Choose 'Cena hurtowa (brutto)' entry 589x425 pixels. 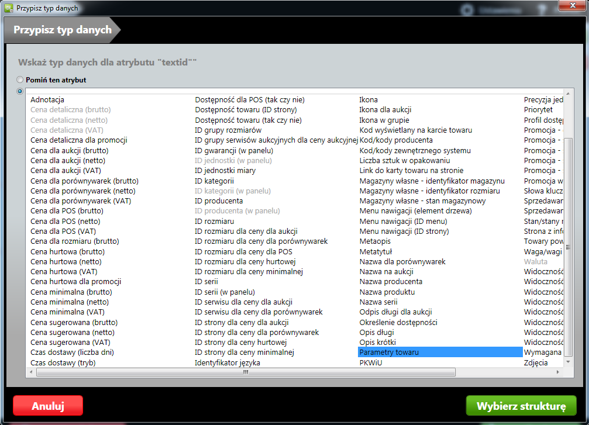67,251
